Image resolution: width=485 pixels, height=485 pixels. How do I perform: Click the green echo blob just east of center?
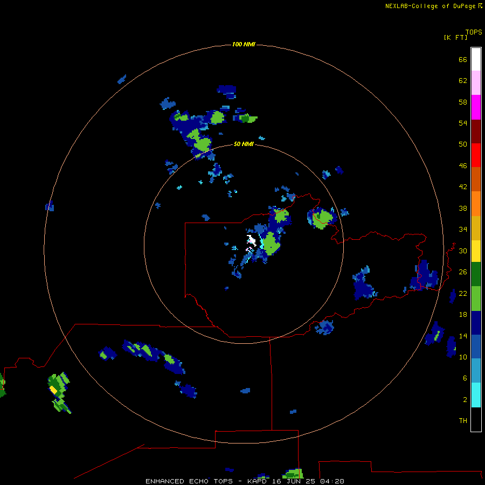(x=271, y=244)
